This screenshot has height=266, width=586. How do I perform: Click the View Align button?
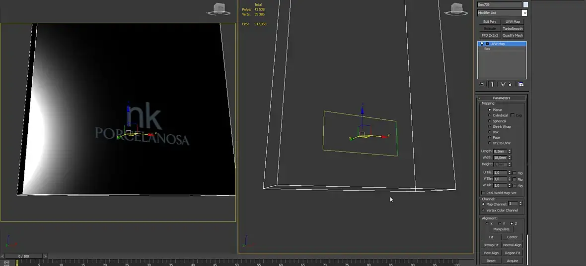coord(491,253)
